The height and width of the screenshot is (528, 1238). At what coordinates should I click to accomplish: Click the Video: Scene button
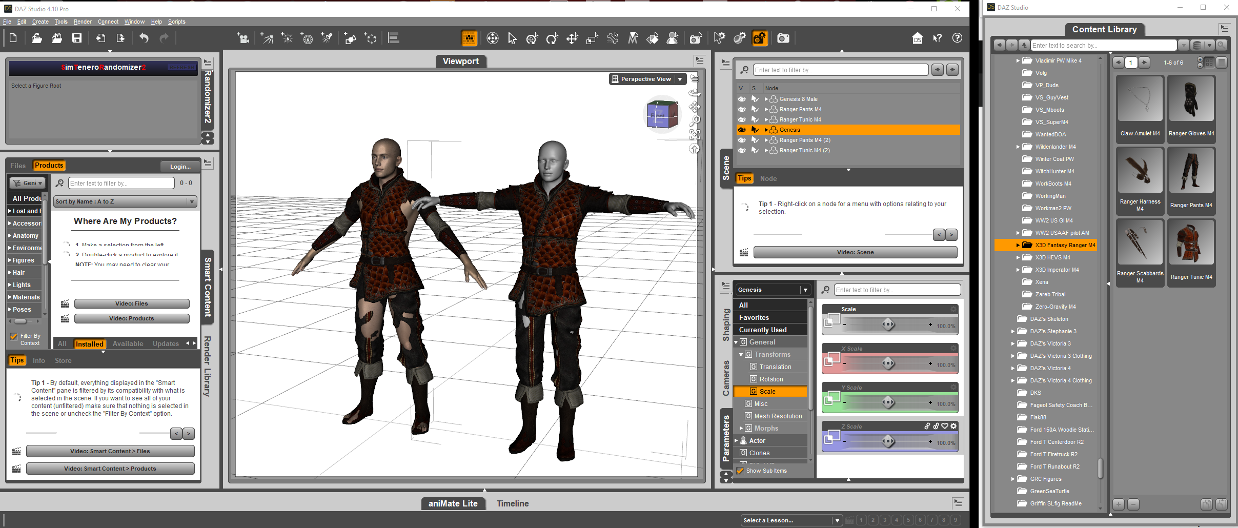coord(855,252)
